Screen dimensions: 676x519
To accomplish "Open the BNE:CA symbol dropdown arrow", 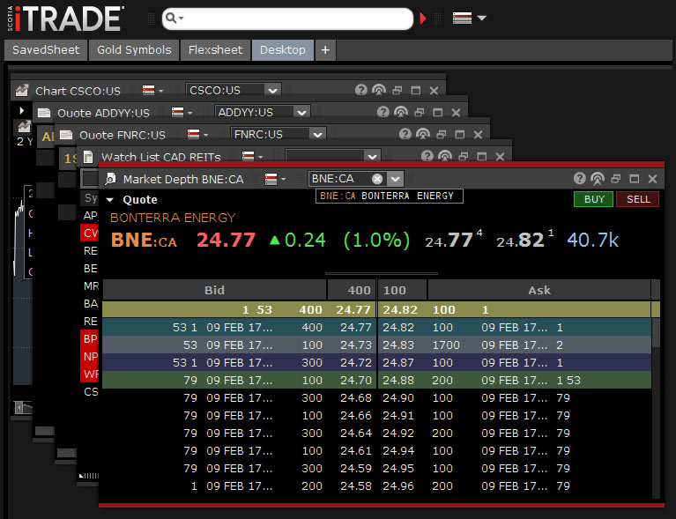I will click(x=394, y=178).
